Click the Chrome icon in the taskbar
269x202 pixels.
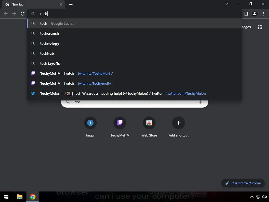32,197
